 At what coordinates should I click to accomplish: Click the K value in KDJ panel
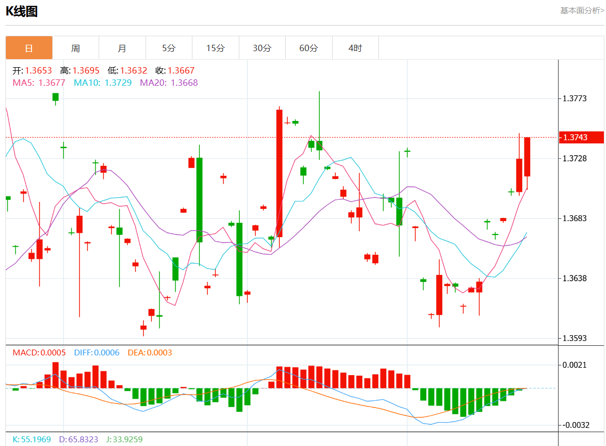[x=31, y=440]
